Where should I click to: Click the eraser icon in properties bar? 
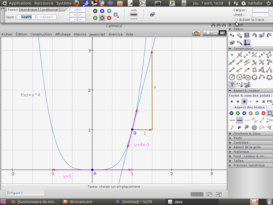click(152, 14)
